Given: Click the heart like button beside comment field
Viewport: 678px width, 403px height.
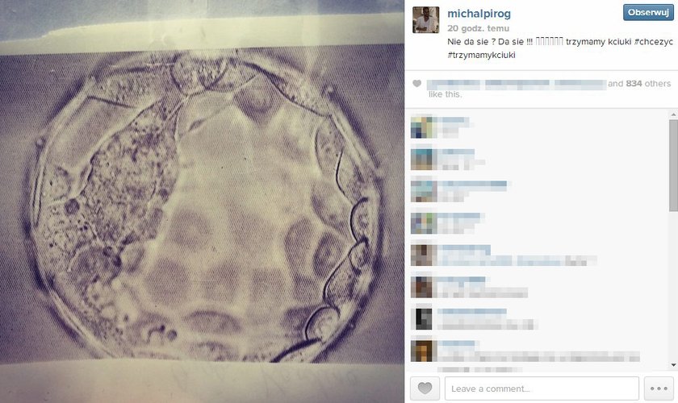Looking at the screenshot, I should [x=425, y=388].
